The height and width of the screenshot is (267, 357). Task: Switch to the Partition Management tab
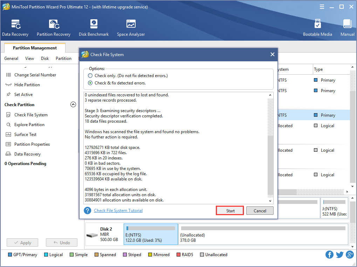34,48
